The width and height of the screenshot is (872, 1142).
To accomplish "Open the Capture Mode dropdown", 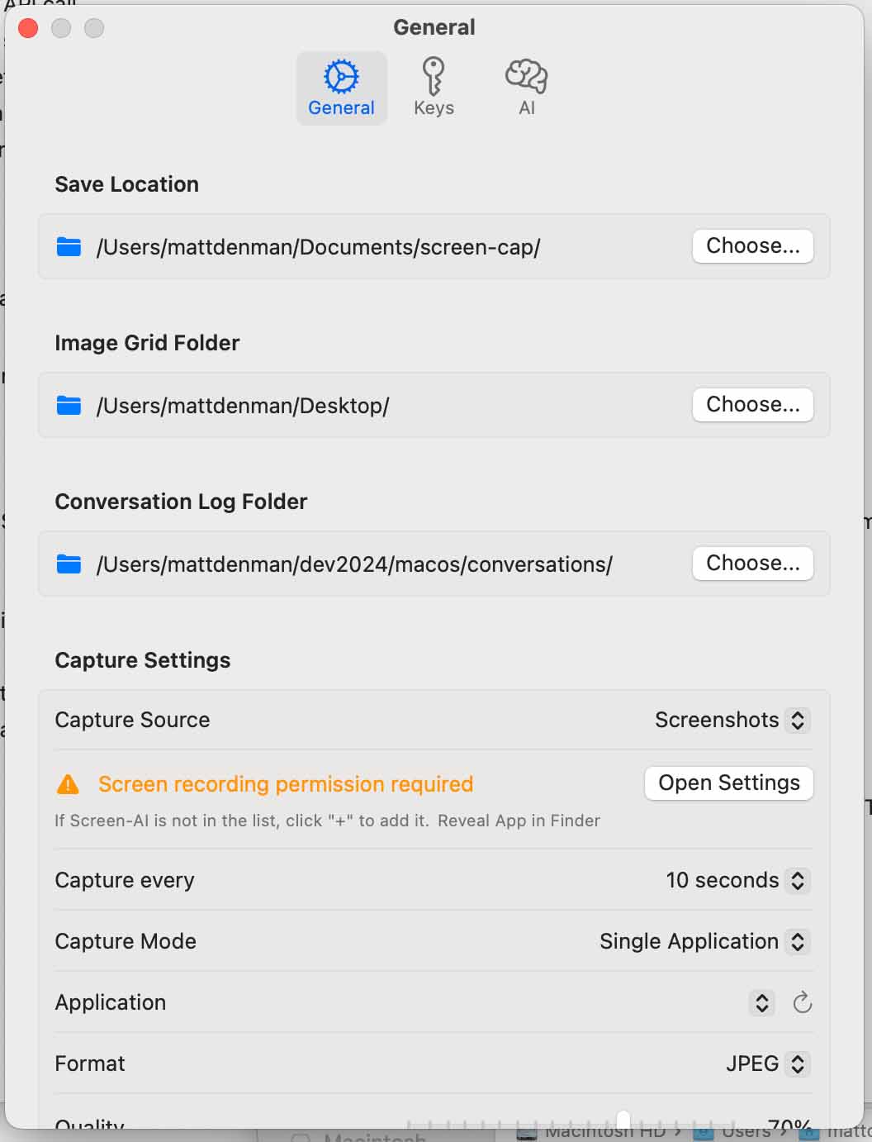I will point(796,941).
